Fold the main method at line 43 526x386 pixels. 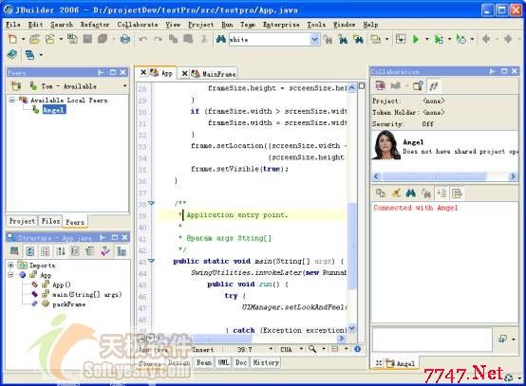151,261
